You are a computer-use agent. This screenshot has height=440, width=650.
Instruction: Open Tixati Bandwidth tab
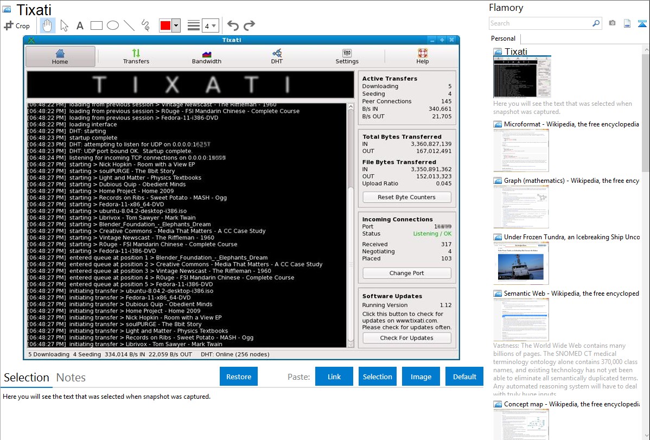pyautogui.click(x=206, y=57)
